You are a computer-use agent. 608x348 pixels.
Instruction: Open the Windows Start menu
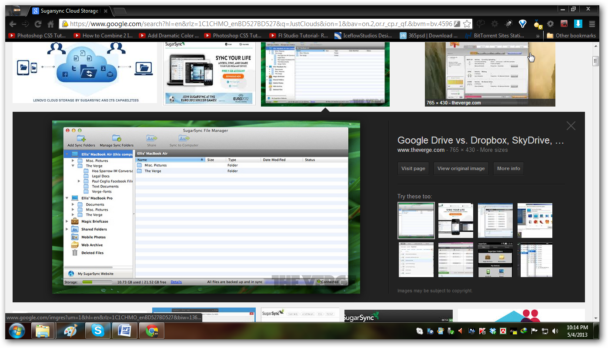tap(17, 331)
